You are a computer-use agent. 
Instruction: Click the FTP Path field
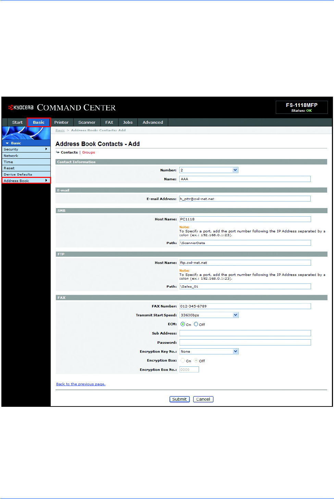coord(245,286)
